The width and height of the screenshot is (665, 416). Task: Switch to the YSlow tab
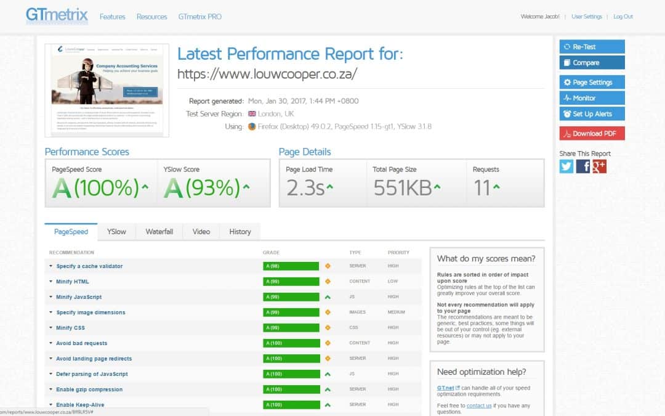click(x=116, y=232)
